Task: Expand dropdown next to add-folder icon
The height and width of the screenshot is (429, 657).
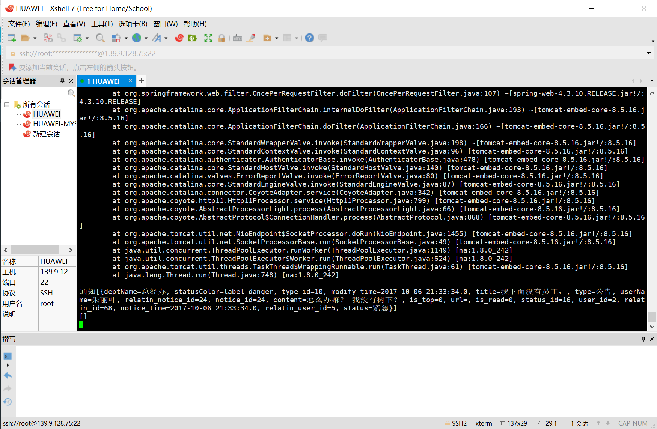Action: [x=277, y=38]
